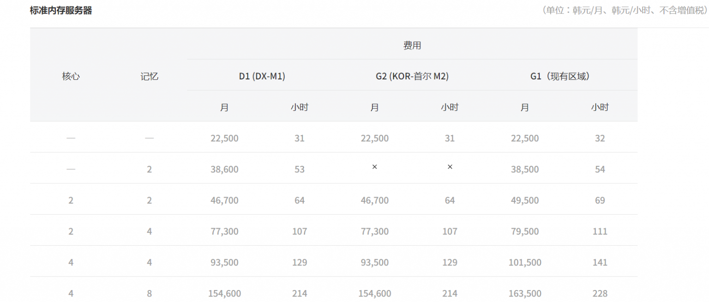Click the hourly value 228
709x302 pixels.
(x=600, y=293)
